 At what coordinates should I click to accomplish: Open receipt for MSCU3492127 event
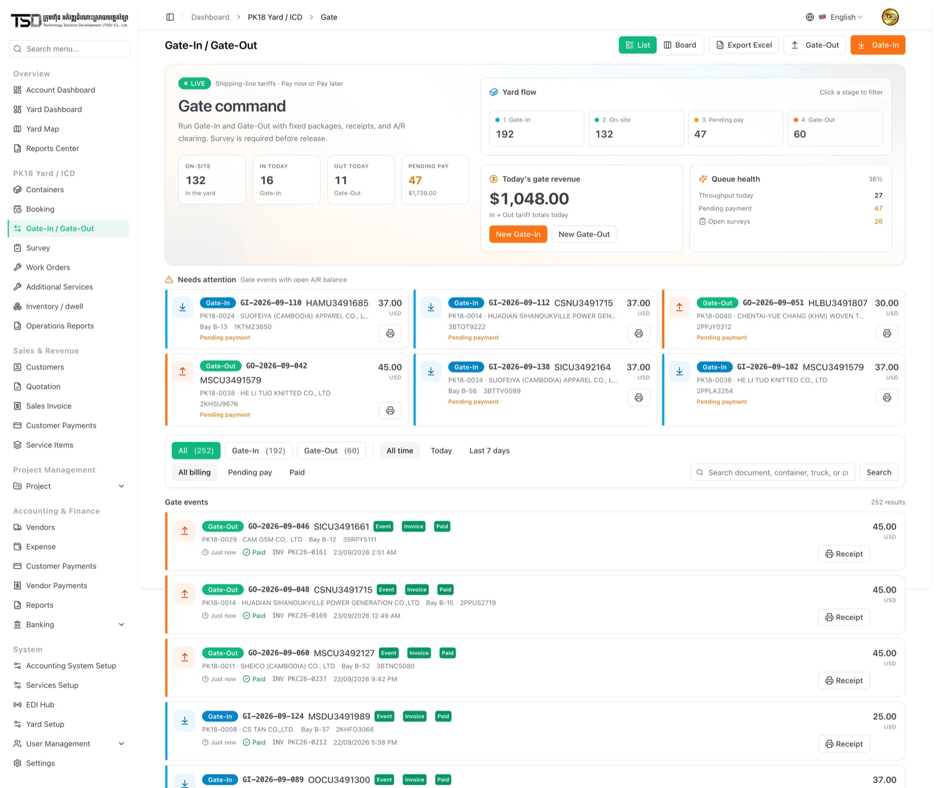[x=844, y=681]
